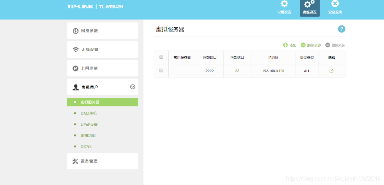
Task: Click the external port value 2222
Action: tap(210, 71)
